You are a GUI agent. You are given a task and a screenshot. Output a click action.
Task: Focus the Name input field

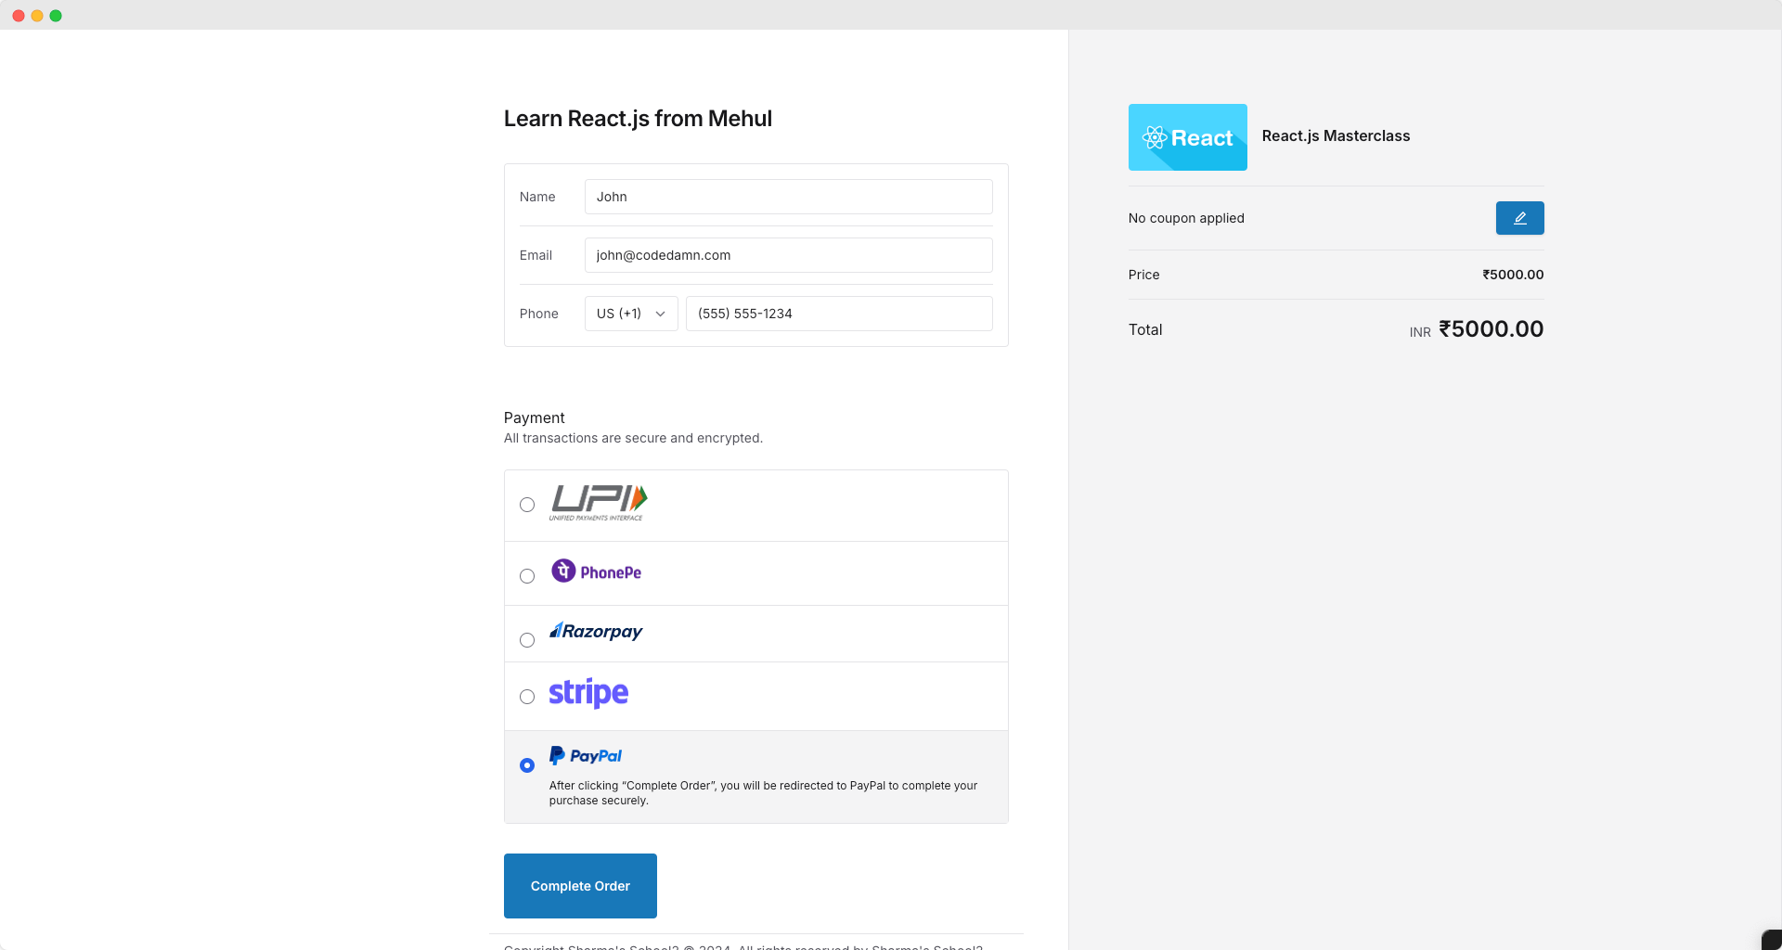pyautogui.click(x=788, y=197)
